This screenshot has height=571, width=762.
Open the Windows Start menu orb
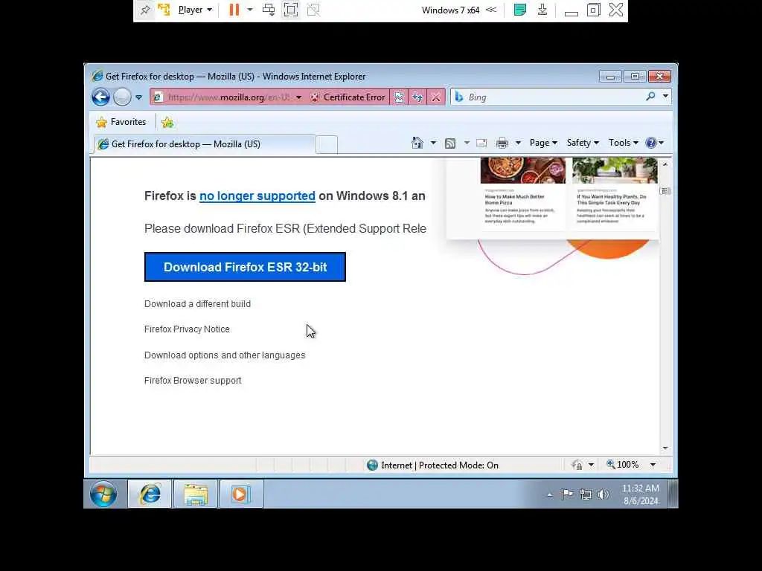pyautogui.click(x=103, y=494)
